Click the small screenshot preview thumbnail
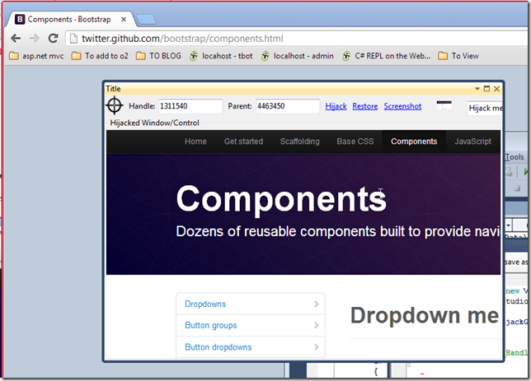The height and width of the screenshot is (381, 531). [444, 105]
